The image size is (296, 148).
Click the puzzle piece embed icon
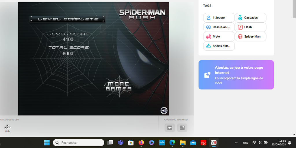click(207, 75)
